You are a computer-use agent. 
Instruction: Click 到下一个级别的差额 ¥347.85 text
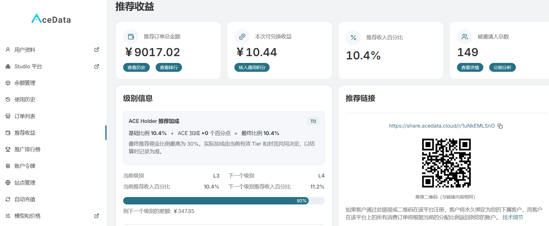[x=159, y=211]
